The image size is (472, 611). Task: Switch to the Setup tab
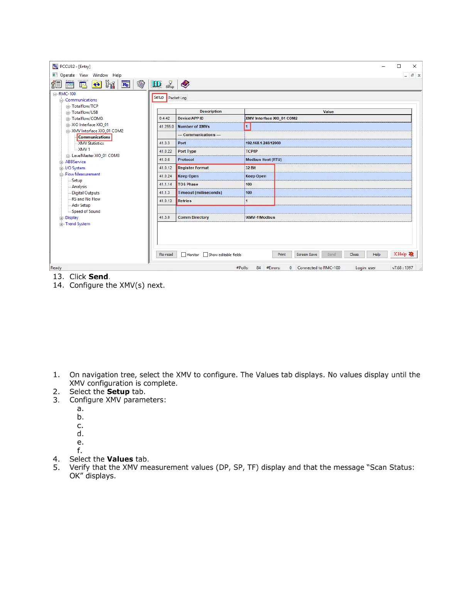point(159,98)
